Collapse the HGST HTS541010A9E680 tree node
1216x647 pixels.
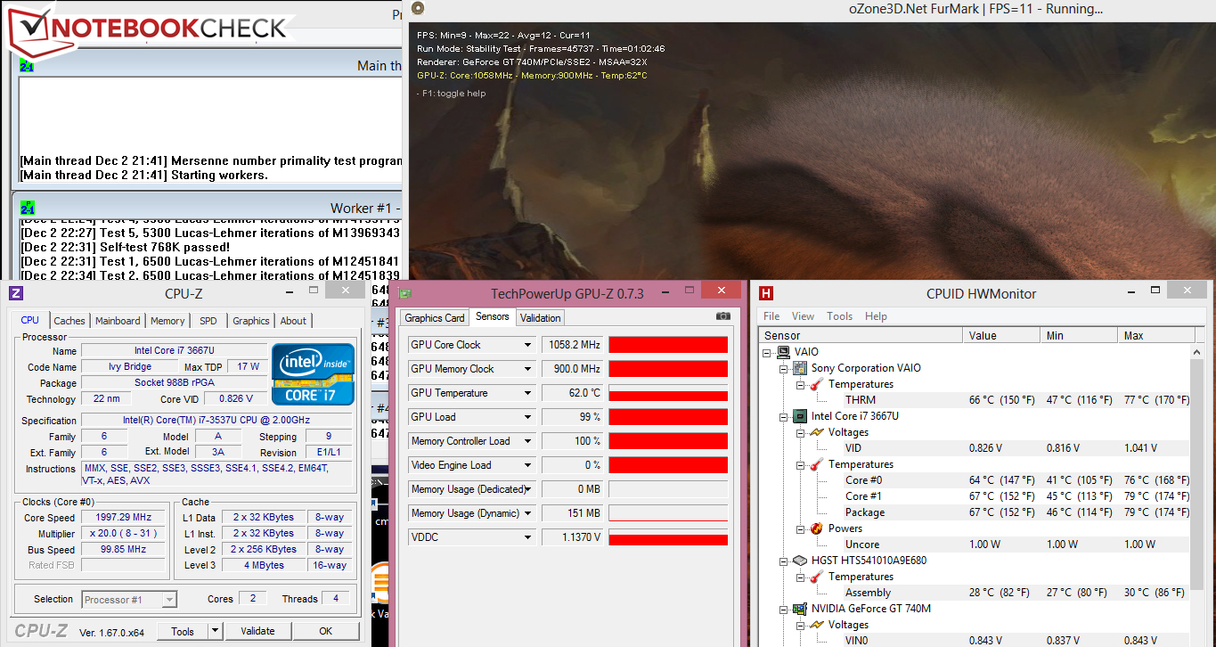785,561
